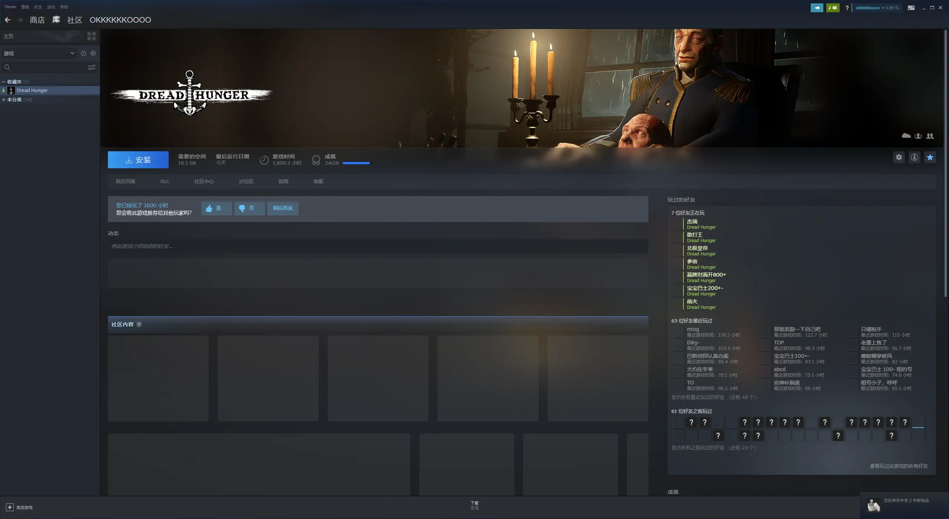Toggle the favorite star for Dread Hunger
The image size is (949, 519).
click(x=930, y=157)
